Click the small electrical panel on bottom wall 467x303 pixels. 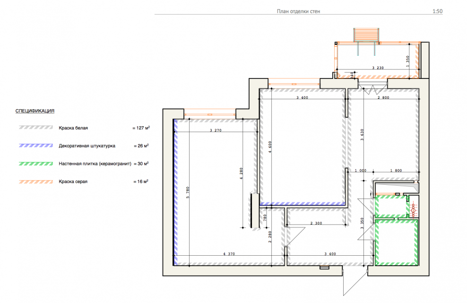coord(324,268)
